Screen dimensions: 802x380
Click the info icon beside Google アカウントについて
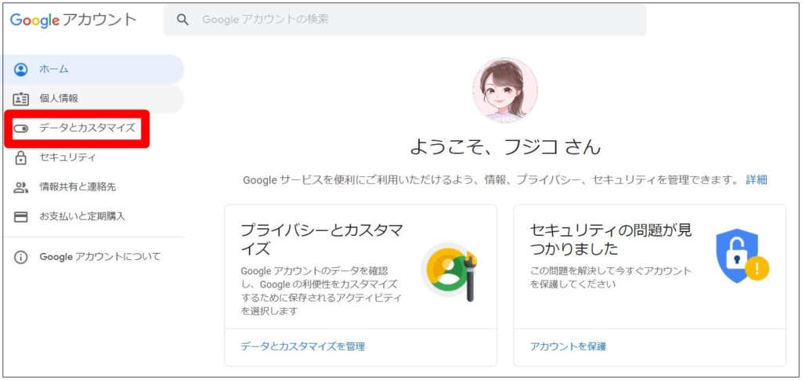click(21, 257)
